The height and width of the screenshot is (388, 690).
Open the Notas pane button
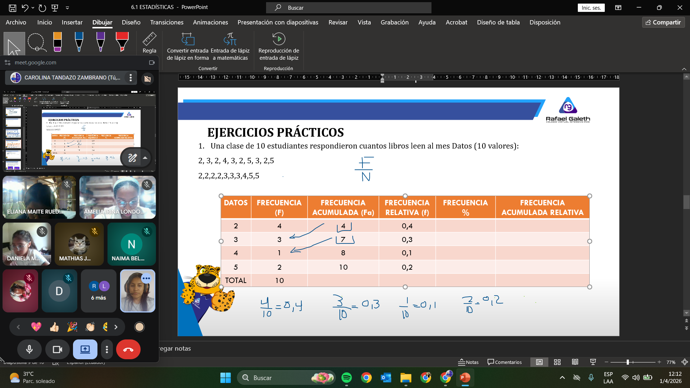point(468,362)
